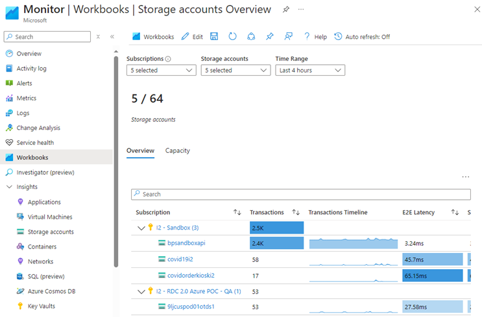Collapse the I2 - RDC 2.0 Azure POC group
The width and height of the screenshot is (482, 317).
pyautogui.click(x=141, y=292)
